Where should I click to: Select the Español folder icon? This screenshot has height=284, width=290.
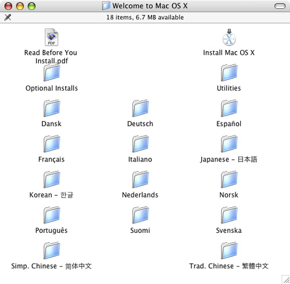(x=229, y=108)
